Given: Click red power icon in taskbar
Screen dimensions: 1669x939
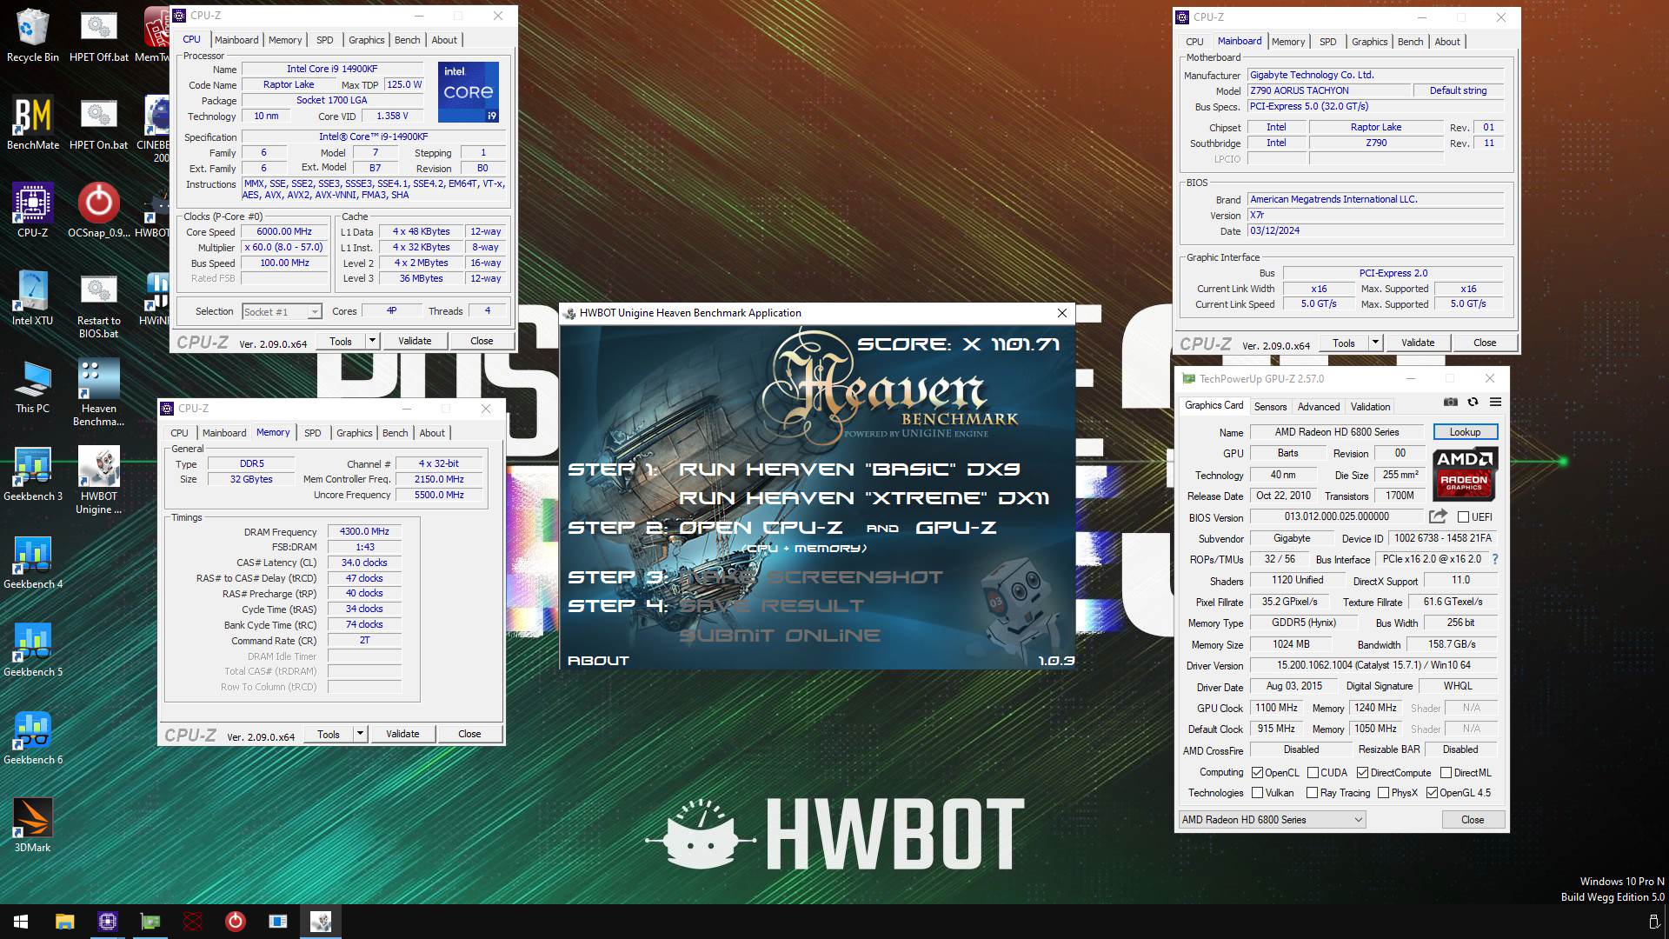Looking at the screenshot, I should pos(235,922).
